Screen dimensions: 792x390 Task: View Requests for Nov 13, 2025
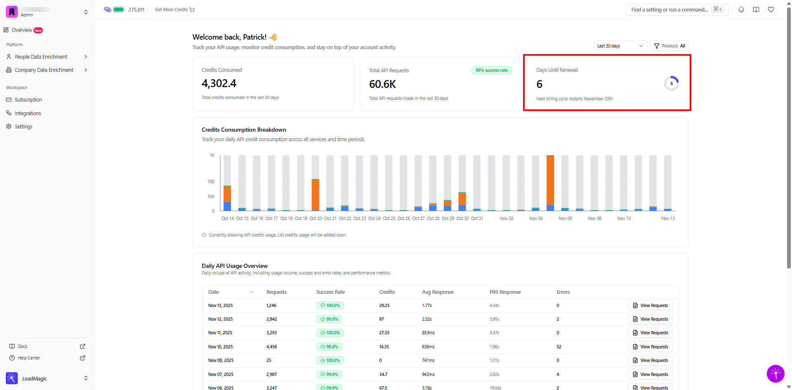tap(650, 305)
